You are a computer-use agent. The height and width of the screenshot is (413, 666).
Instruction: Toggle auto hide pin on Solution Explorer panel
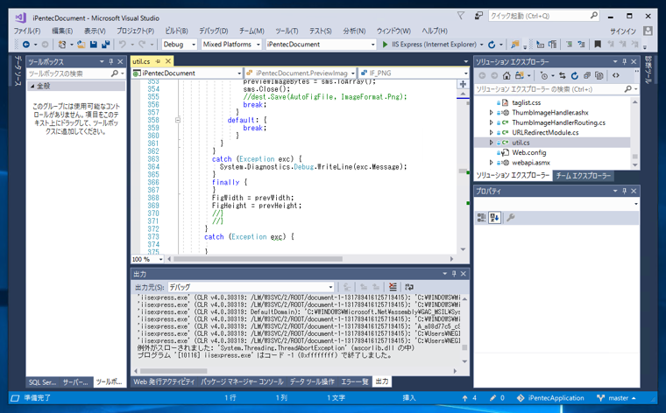click(624, 61)
